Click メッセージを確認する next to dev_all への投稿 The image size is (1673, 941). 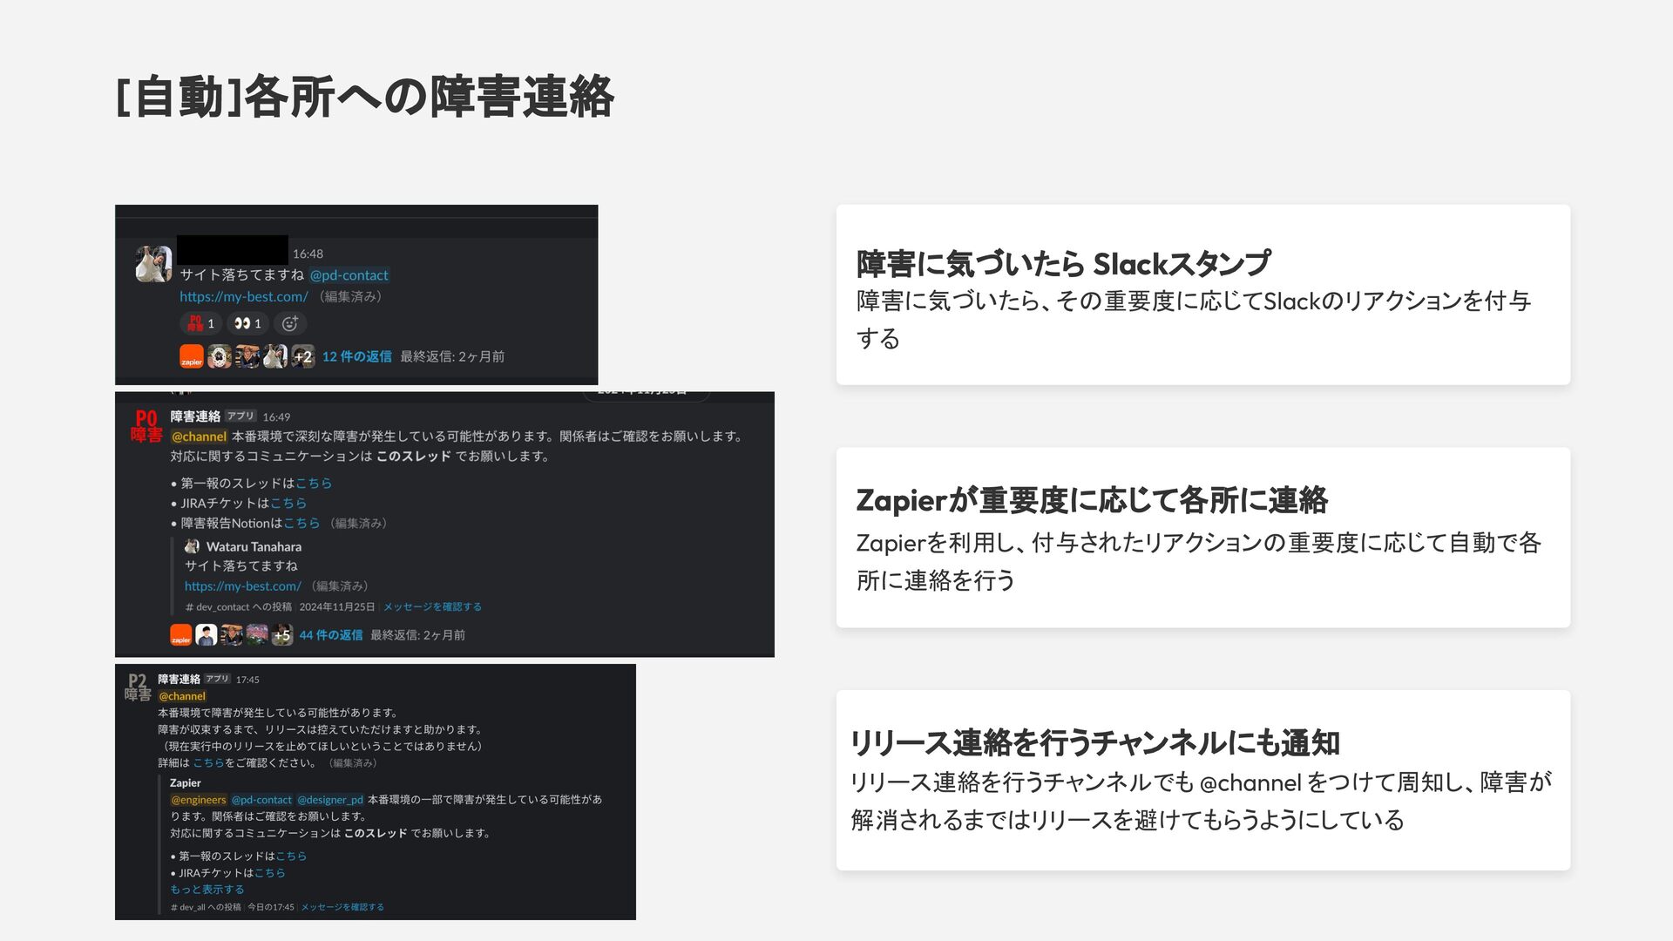pyautogui.click(x=342, y=907)
